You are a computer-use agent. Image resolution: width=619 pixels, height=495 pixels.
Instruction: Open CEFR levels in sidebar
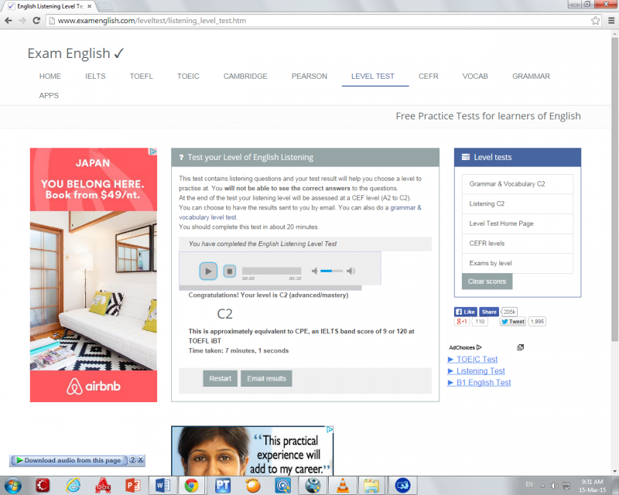pos(518,243)
